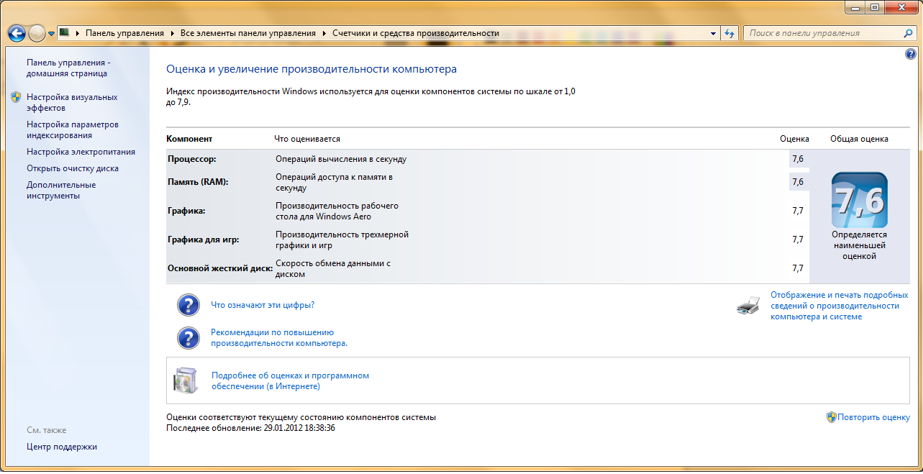The image size is (923, 474).
Task: Open Открыть очистку диска link
Action: (x=73, y=168)
